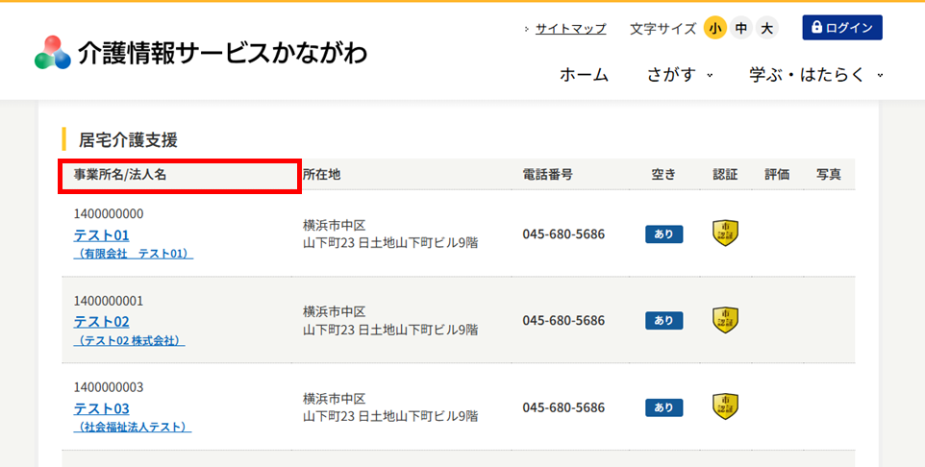Click the address in テスト01 row
This screenshot has height=467, width=925.
point(390,234)
